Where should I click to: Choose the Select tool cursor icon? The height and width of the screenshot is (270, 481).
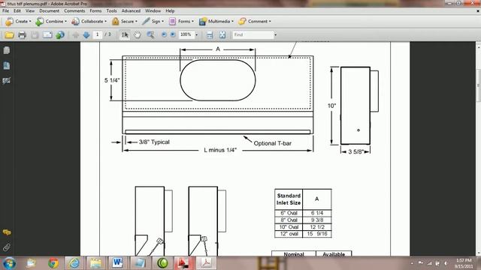pyautogui.click(x=125, y=35)
